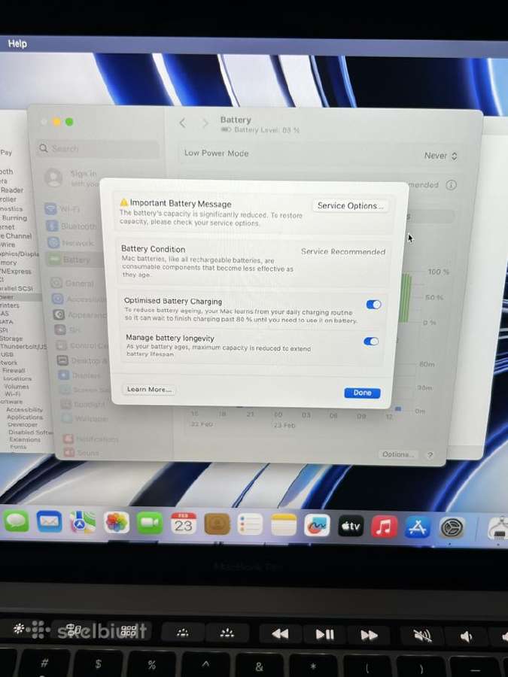
Task: Select Firewall in System Information list
Action: [x=14, y=370]
